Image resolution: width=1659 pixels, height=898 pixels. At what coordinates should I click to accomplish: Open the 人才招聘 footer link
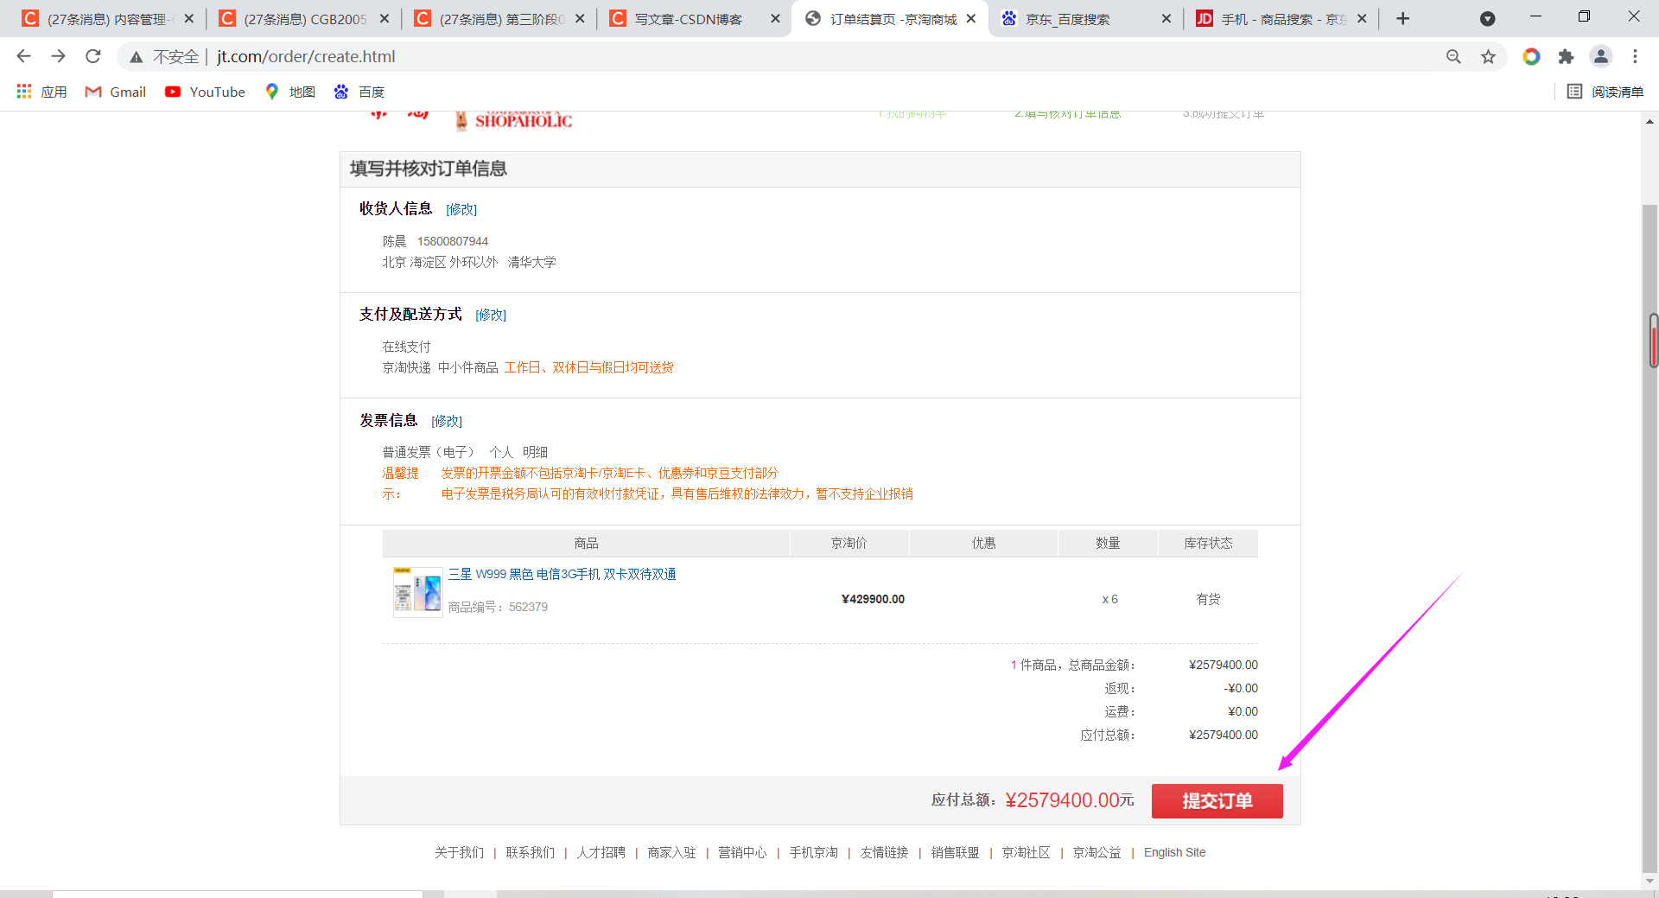click(601, 852)
